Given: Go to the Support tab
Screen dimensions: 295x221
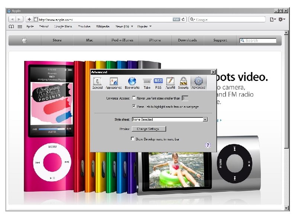Looking at the screenshot, I should [220, 40].
